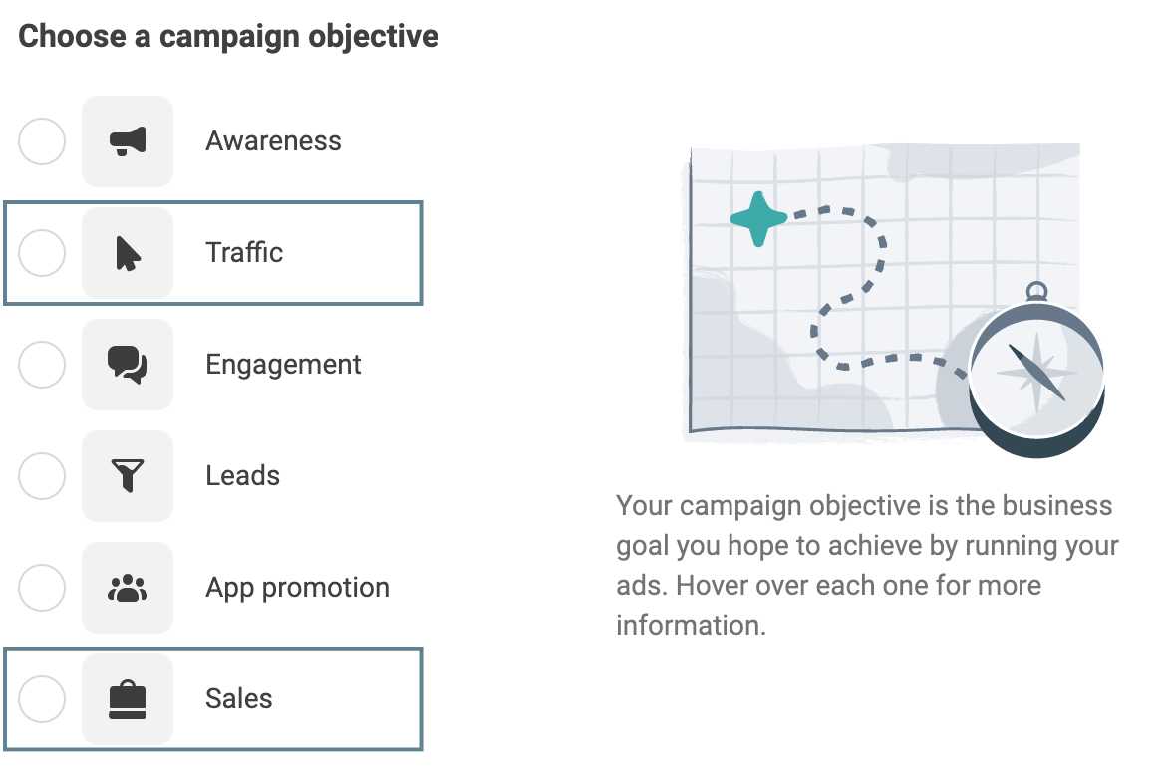Choose the Traffic campaign objective row

point(212,252)
